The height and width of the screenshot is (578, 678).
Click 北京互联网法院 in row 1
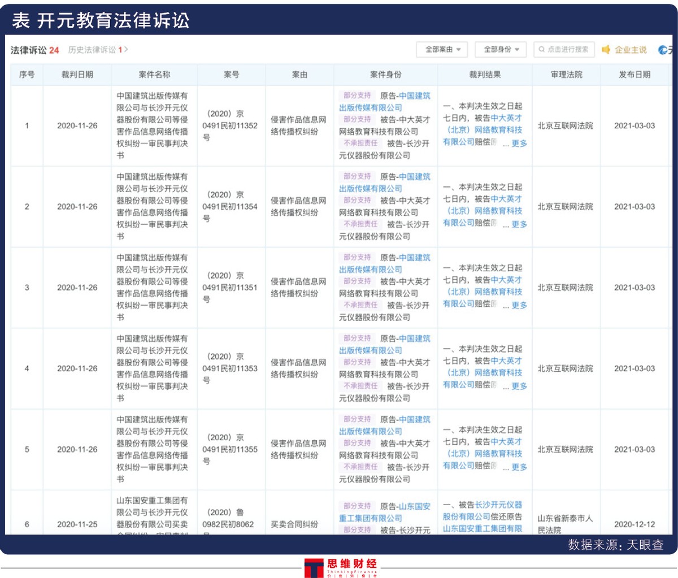(x=565, y=125)
